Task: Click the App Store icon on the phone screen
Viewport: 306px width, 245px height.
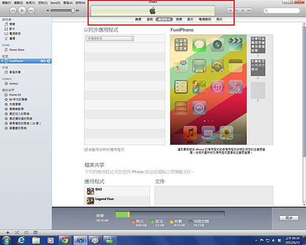Action: click(199, 108)
